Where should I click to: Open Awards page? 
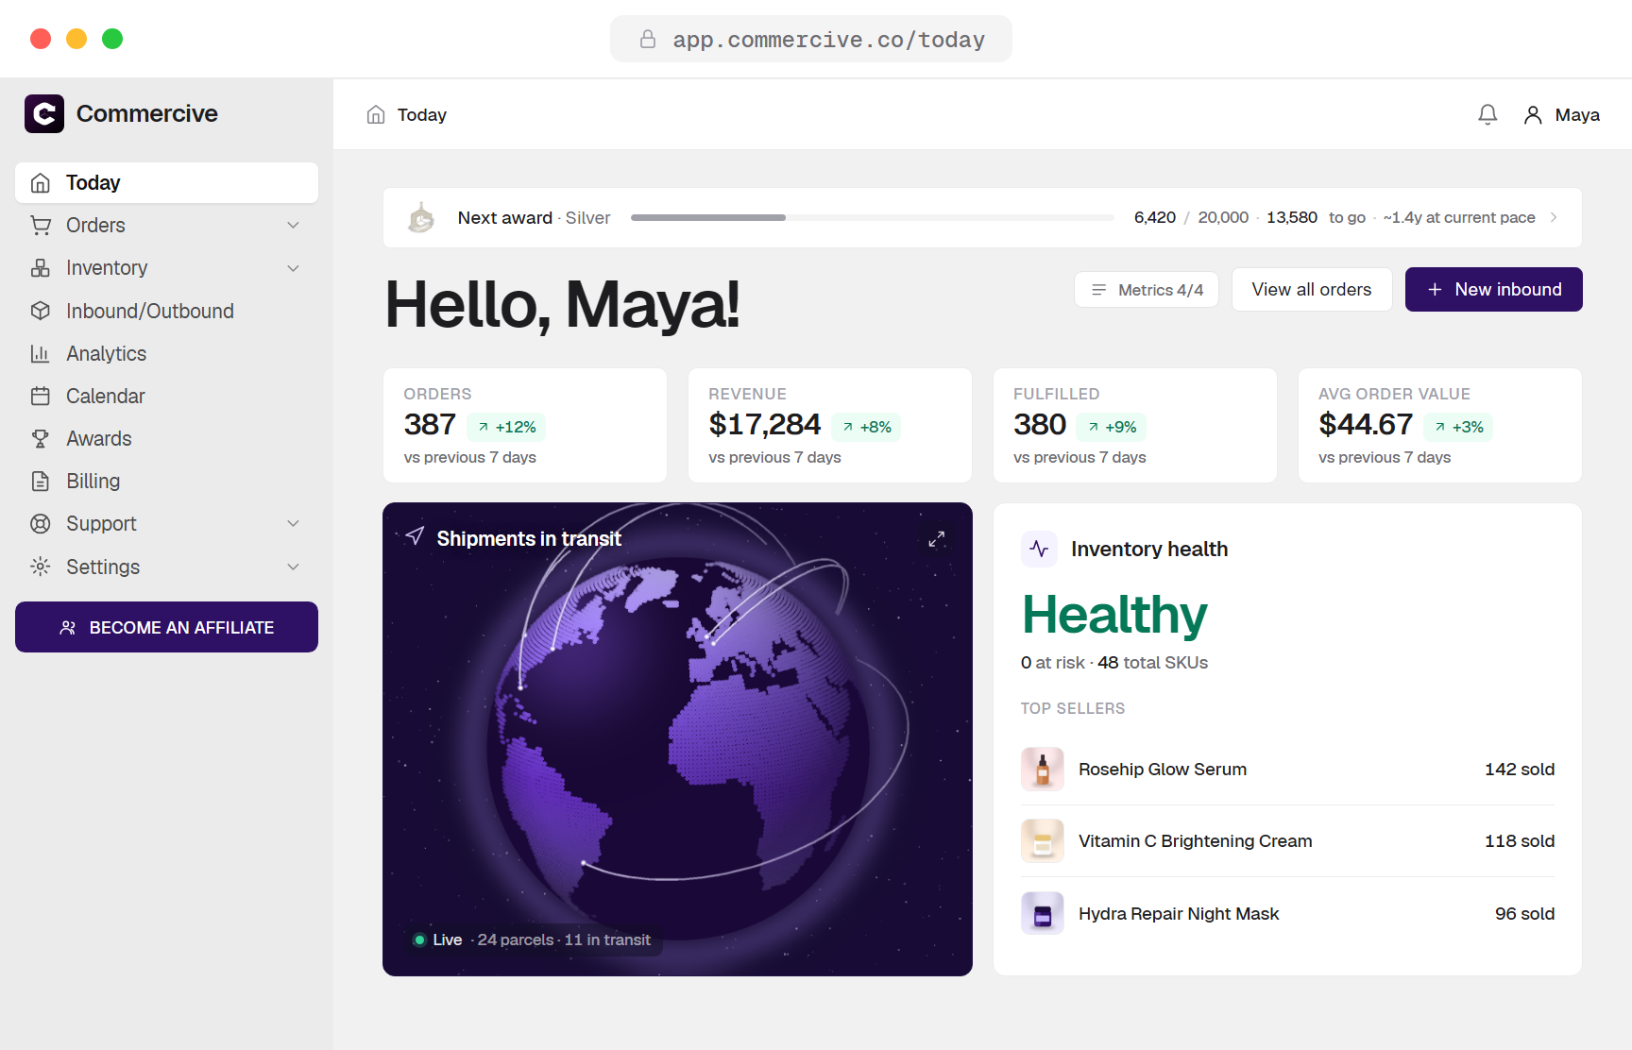click(x=166, y=438)
